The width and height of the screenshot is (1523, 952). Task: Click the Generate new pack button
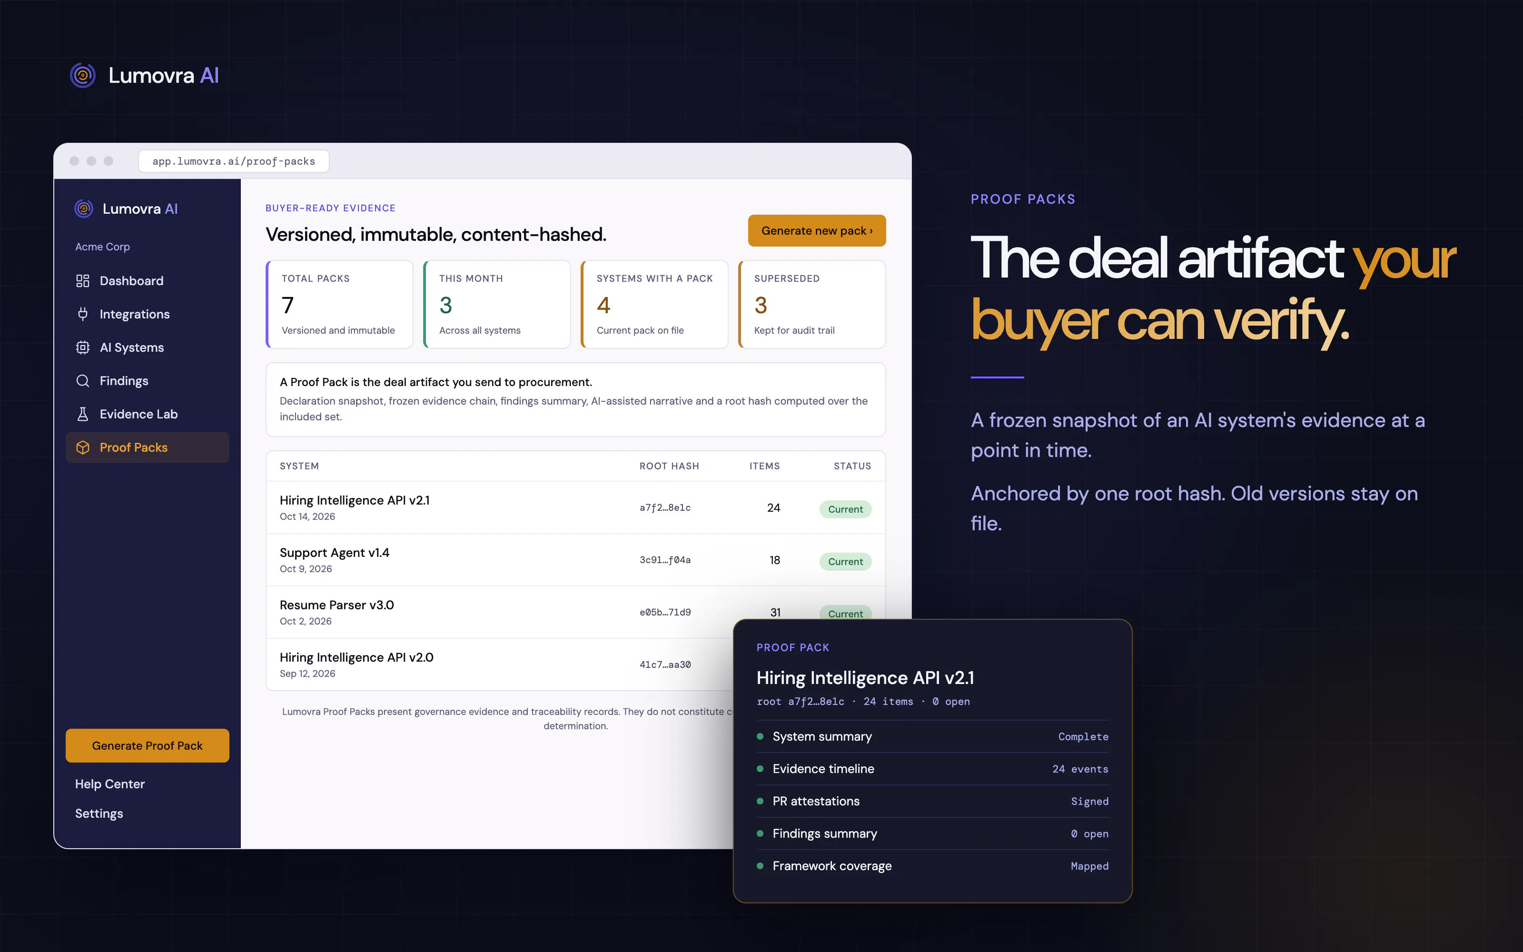(x=817, y=230)
